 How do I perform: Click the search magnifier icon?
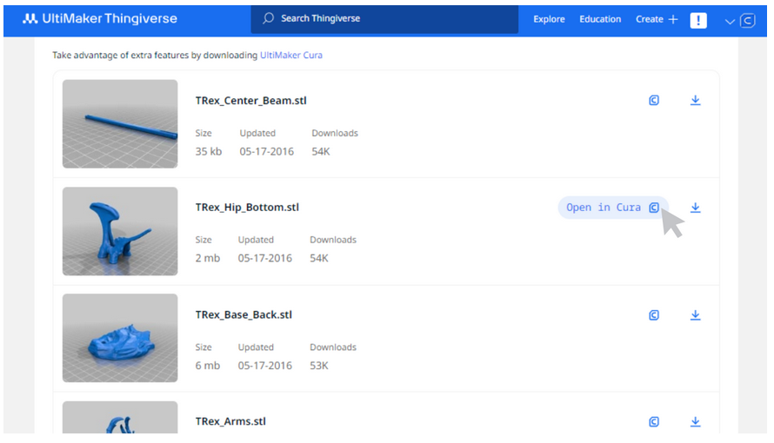coord(268,19)
